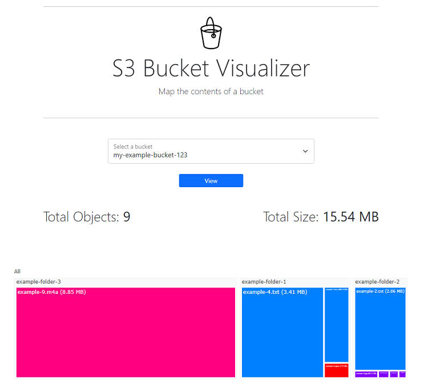Click the third purple tile in example-folder-2
Image resolution: width=424 pixels, height=392 pixels.
[x=394, y=374]
